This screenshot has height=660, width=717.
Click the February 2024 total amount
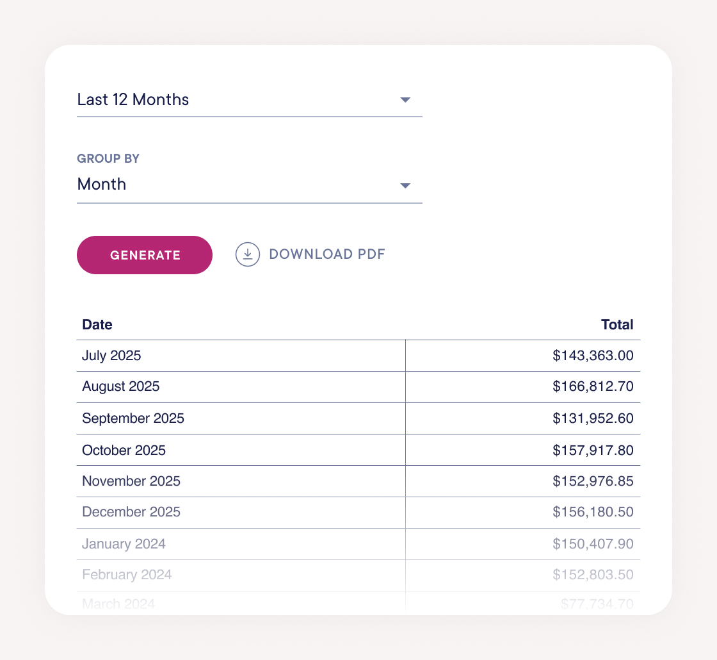tap(593, 575)
